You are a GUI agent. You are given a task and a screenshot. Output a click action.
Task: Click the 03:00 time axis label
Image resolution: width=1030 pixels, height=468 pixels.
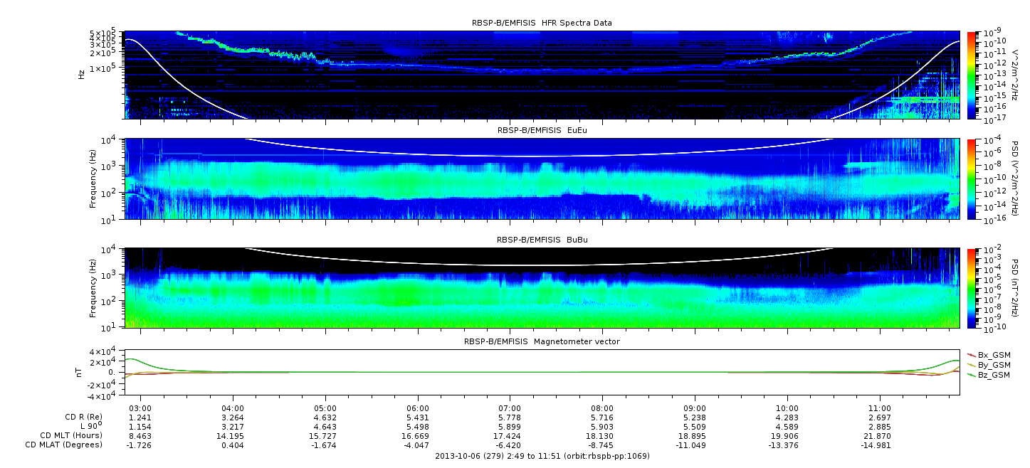[x=140, y=408]
